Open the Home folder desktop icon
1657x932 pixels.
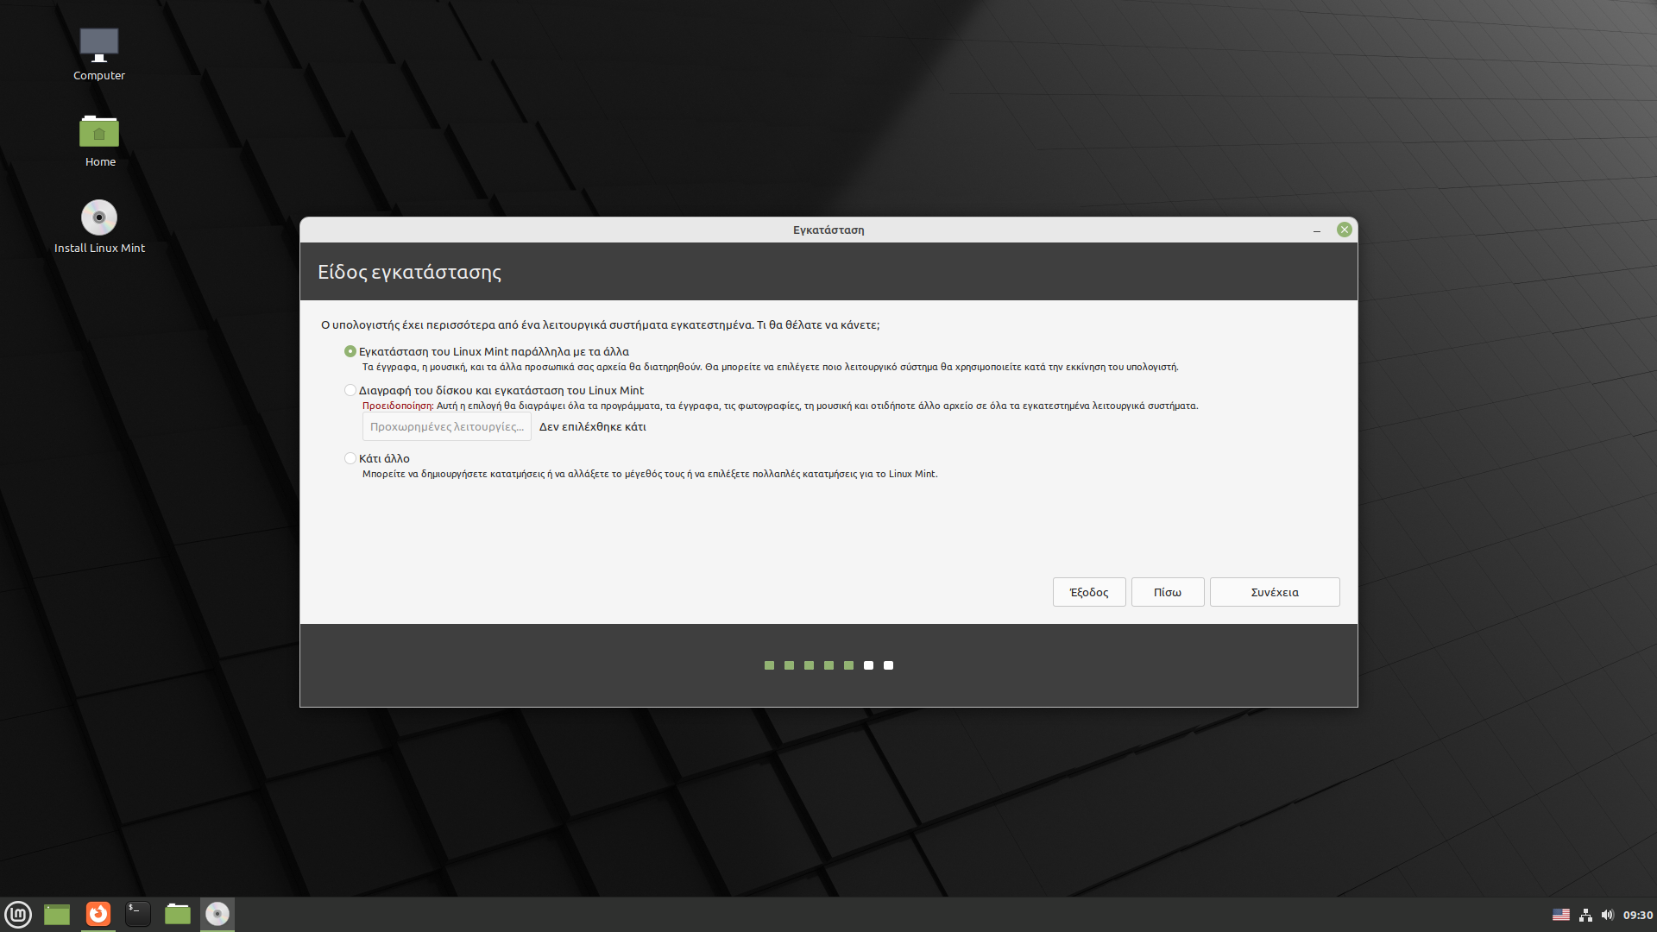coord(98,132)
